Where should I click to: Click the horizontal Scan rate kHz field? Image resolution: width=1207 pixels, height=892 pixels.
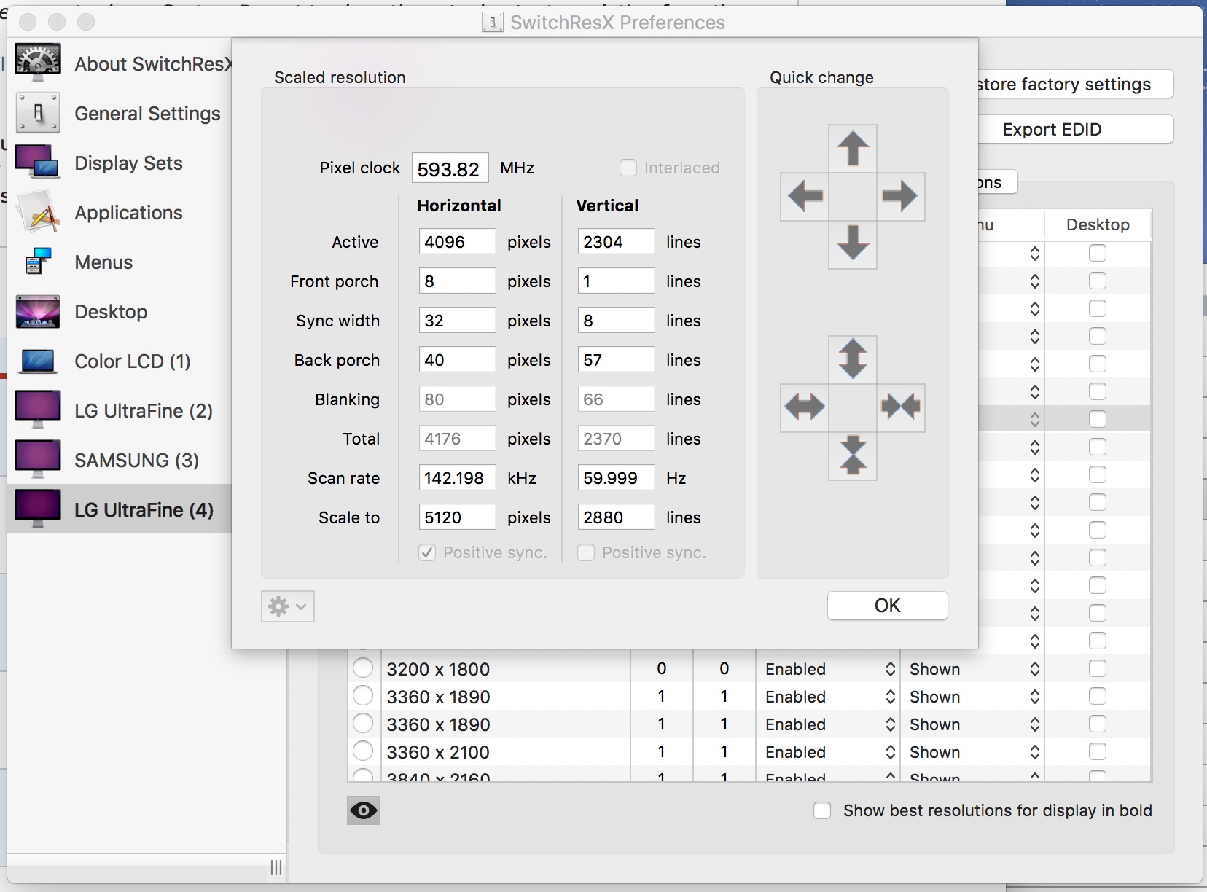457,477
